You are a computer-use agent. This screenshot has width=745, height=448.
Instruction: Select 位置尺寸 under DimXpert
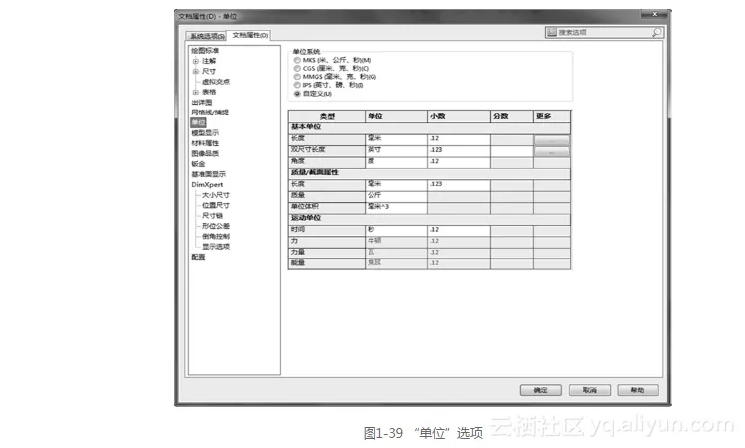pos(216,205)
